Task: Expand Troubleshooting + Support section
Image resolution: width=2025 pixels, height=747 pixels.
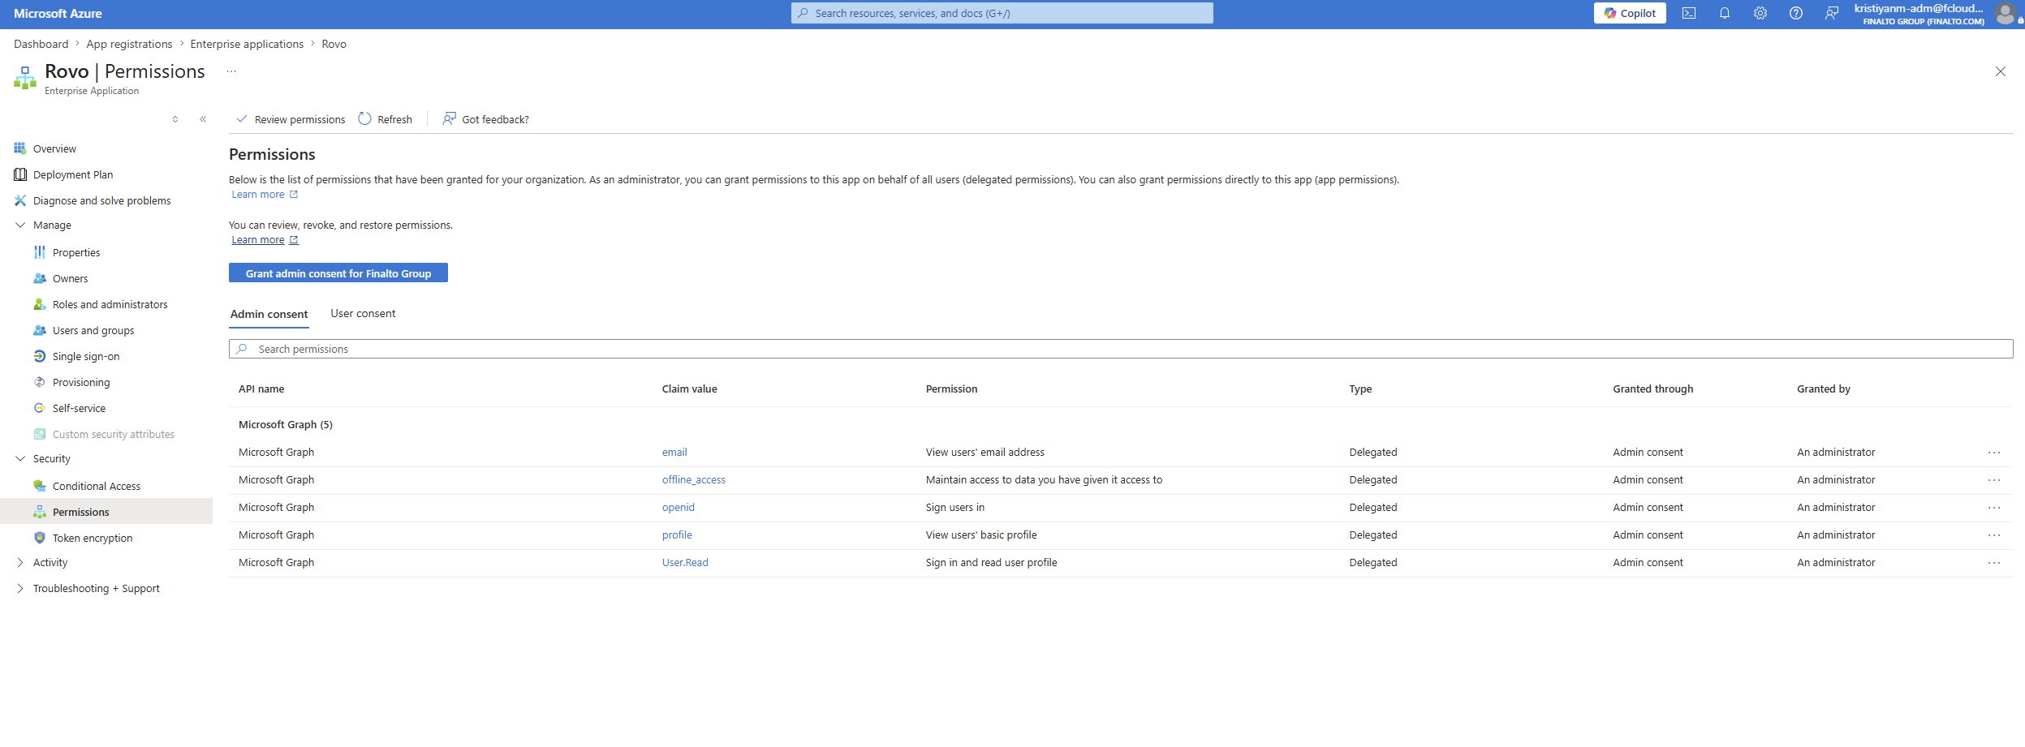Action: [20, 588]
